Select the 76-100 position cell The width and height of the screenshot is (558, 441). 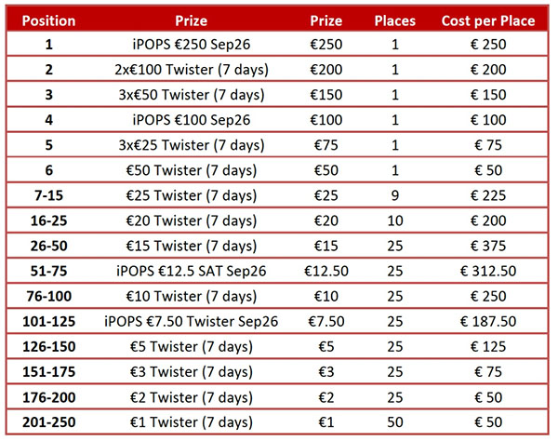pyautogui.click(x=48, y=296)
